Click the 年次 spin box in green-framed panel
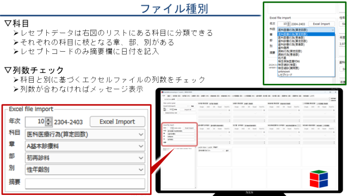The height and width of the screenshot is (196, 348). point(283,24)
